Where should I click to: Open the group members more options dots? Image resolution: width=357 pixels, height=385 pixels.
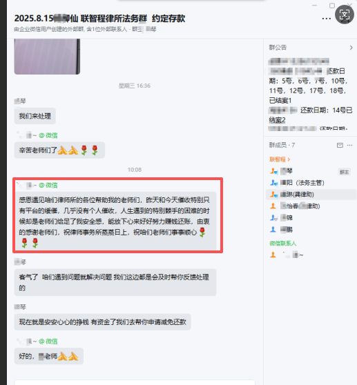[x=349, y=146]
